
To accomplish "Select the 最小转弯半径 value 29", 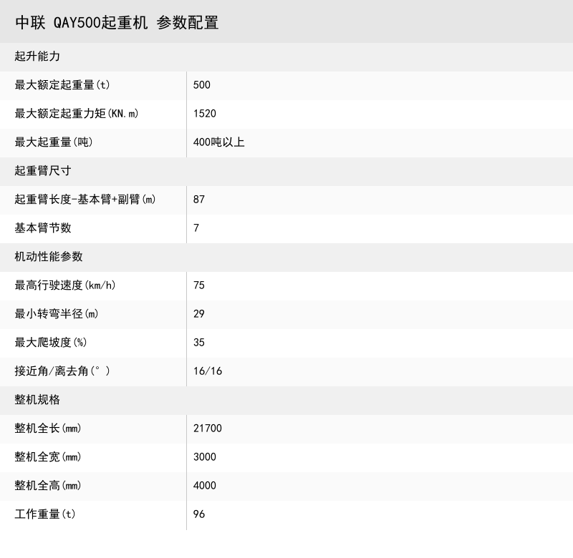I will [198, 314].
